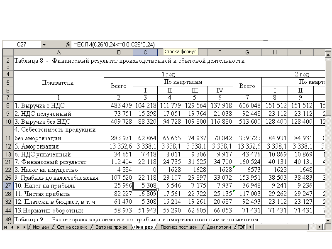
Task: Switch to the Затр на про-во sheet tab
Action: (x=111, y=227)
